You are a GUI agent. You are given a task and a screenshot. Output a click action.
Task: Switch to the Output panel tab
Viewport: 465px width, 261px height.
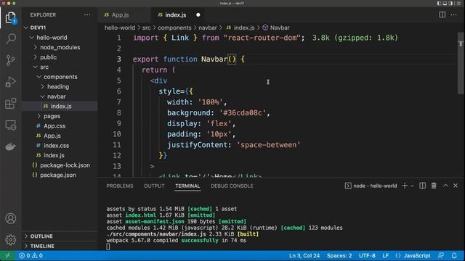pyautogui.click(x=154, y=186)
